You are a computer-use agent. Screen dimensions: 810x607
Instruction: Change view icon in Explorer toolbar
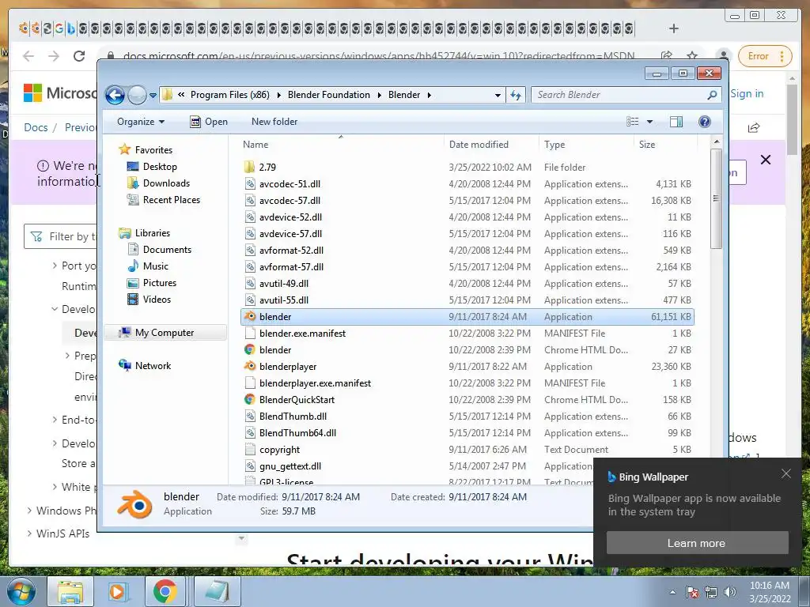click(632, 122)
